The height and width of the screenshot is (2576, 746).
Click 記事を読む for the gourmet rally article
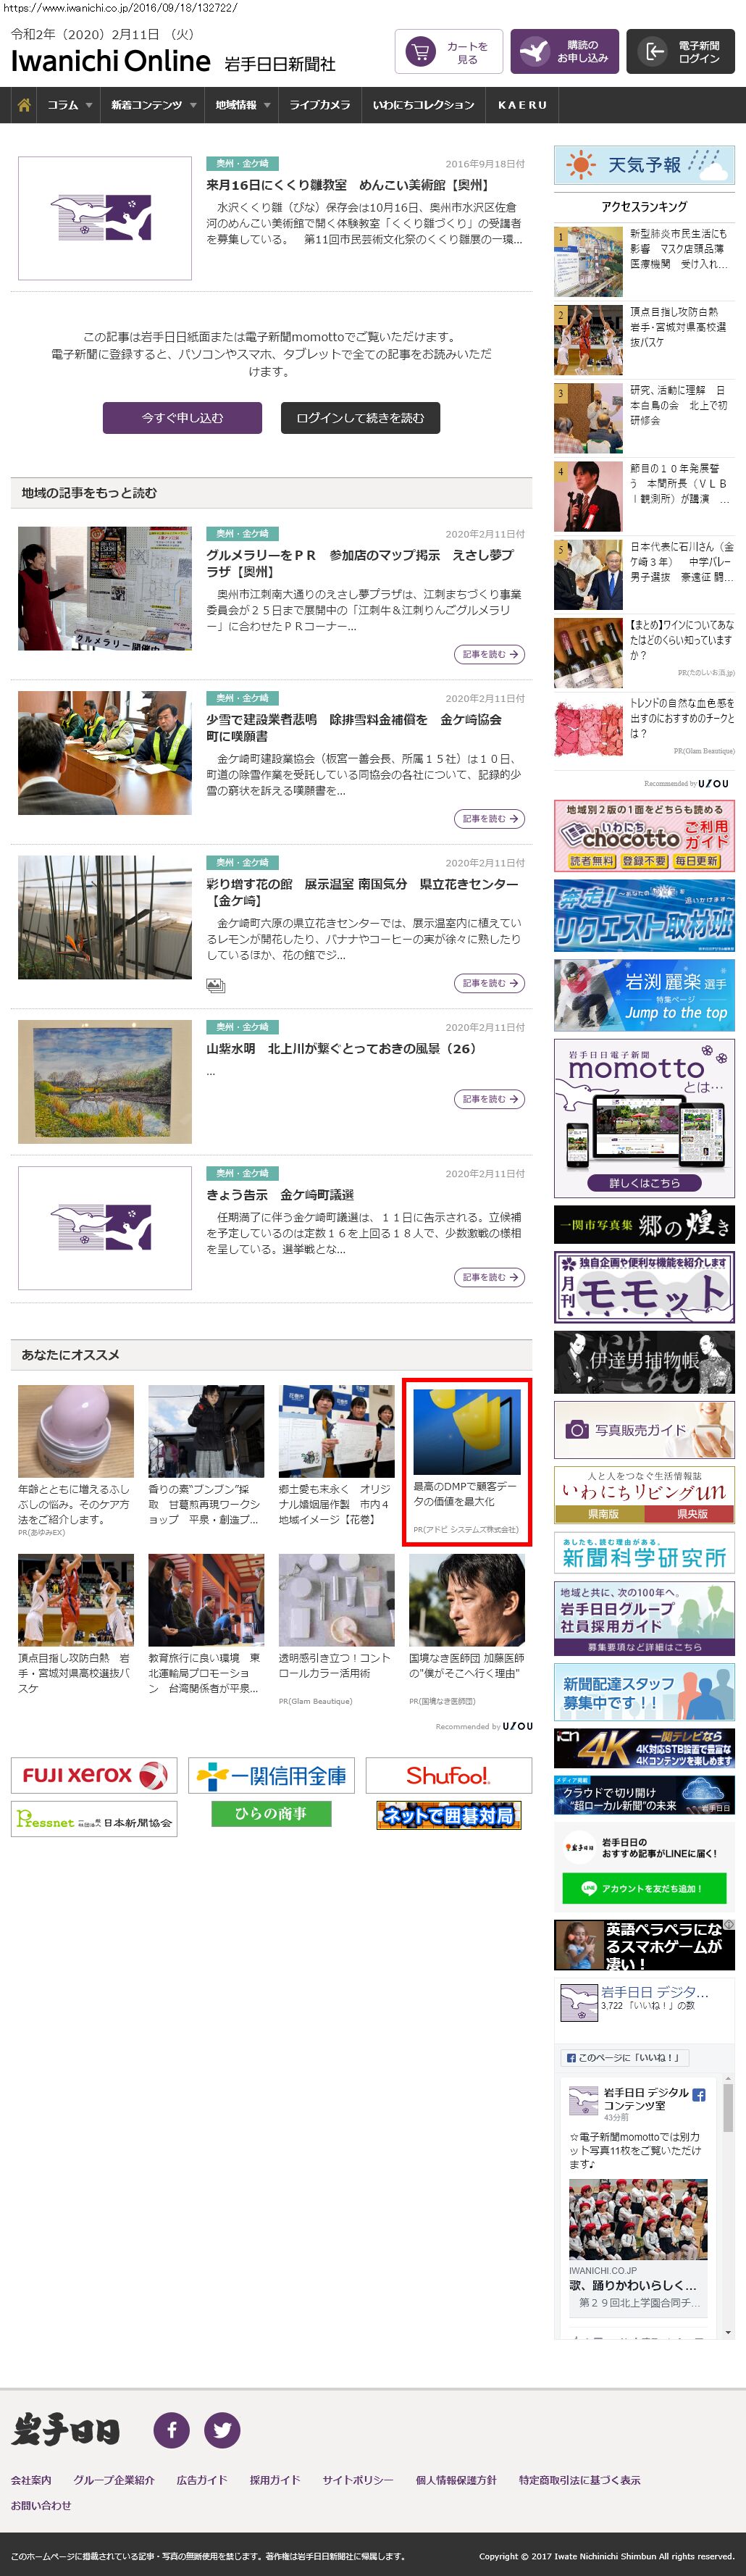click(x=489, y=654)
